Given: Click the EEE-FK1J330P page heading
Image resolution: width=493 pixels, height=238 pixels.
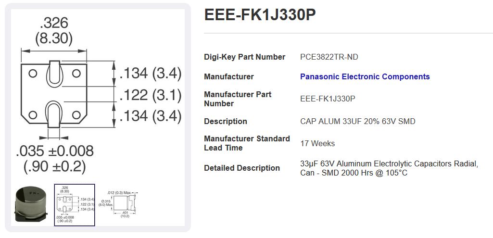Looking at the screenshot, I should click(260, 15).
